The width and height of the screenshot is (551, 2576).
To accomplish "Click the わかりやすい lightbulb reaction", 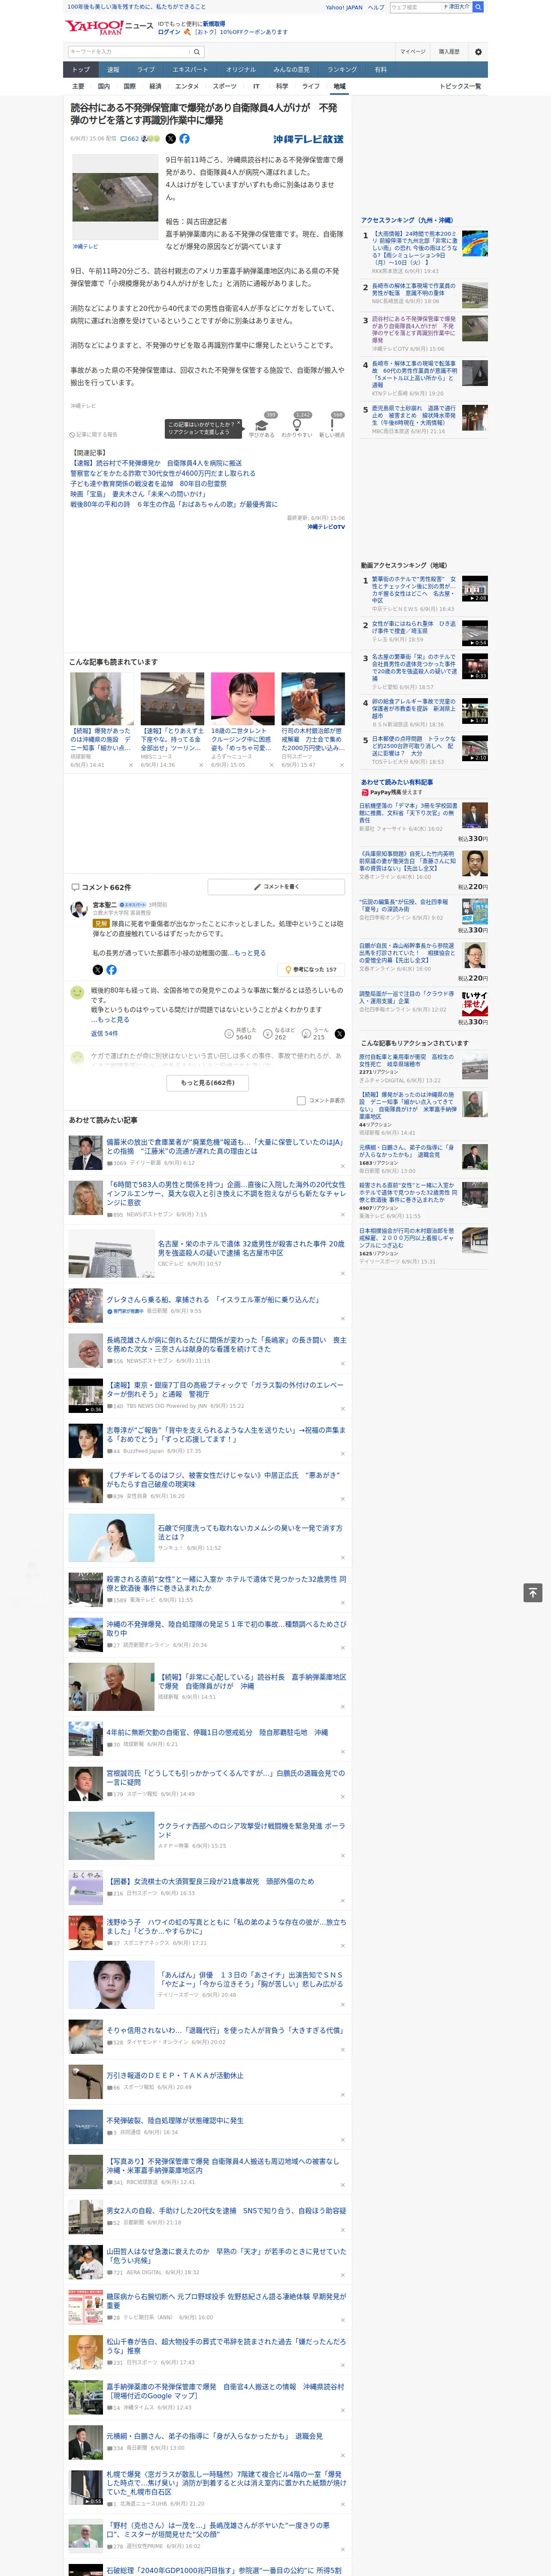I will 296,425.
